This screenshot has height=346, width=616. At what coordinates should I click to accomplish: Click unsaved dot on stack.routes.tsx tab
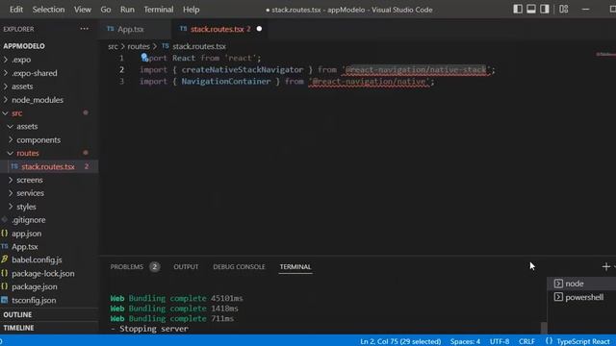(x=259, y=29)
